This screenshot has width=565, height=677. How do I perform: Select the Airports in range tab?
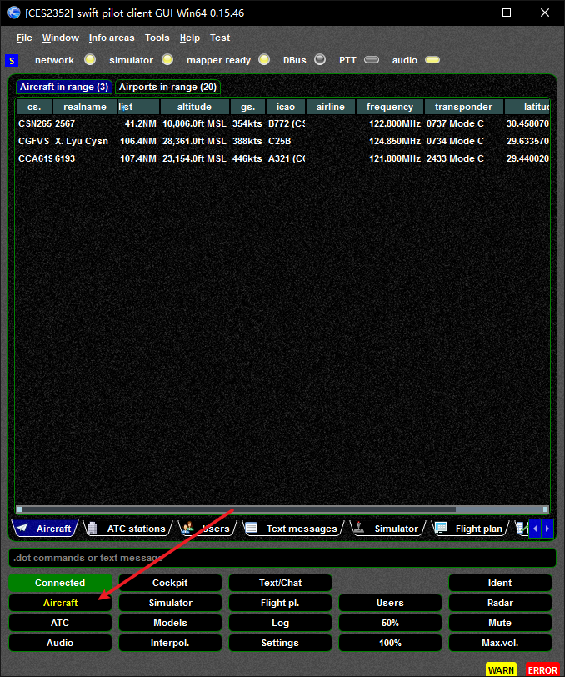(x=167, y=87)
